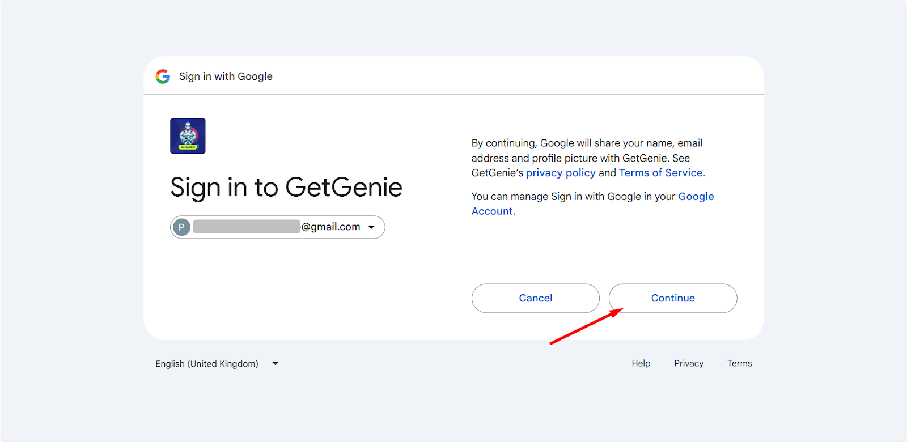Click the account avatar with letter P
Screen dimensions: 907x442
181,227
